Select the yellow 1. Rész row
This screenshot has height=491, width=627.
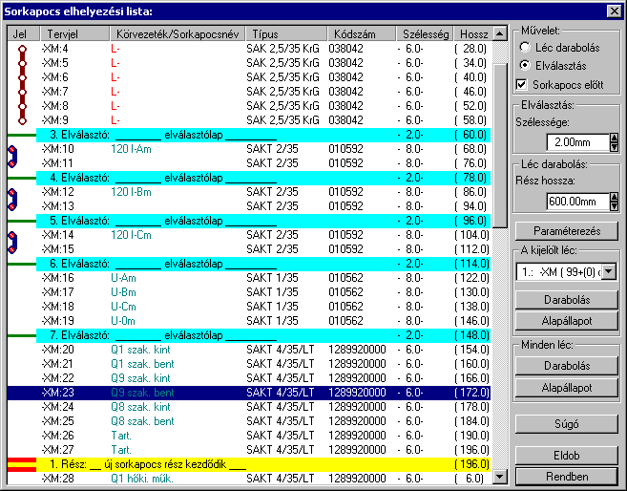click(249, 464)
